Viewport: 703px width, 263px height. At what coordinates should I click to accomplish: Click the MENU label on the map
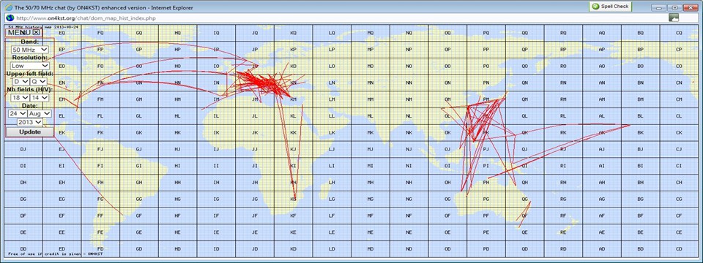click(19, 33)
